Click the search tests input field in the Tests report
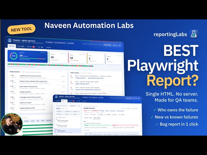The width and height of the screenshot is (207, 155). point(62,106)
